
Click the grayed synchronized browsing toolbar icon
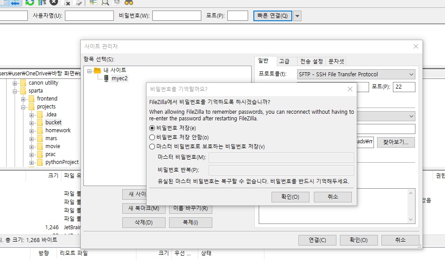click(117, 2)
